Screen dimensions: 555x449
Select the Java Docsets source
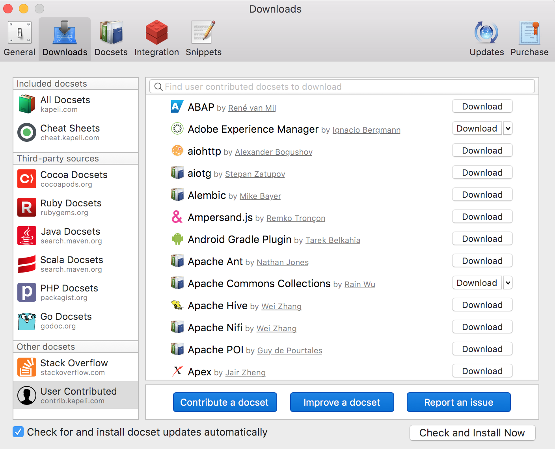tap(26, 236)
